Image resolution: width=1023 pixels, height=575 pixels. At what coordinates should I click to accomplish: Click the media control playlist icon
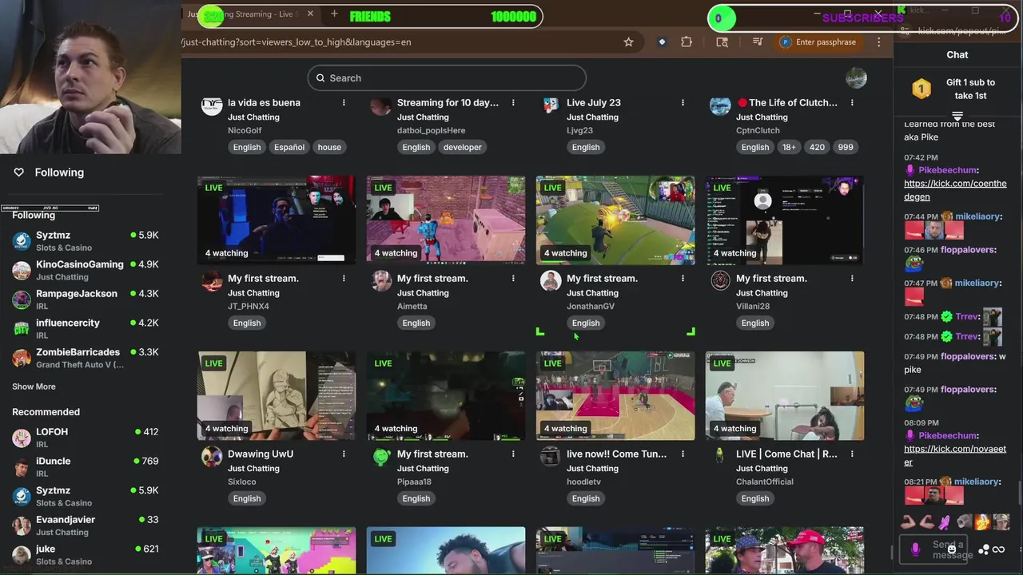758,42
